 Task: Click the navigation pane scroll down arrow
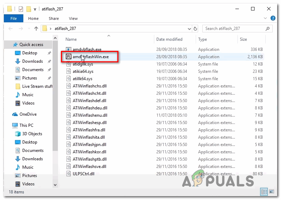click(55, 185)
